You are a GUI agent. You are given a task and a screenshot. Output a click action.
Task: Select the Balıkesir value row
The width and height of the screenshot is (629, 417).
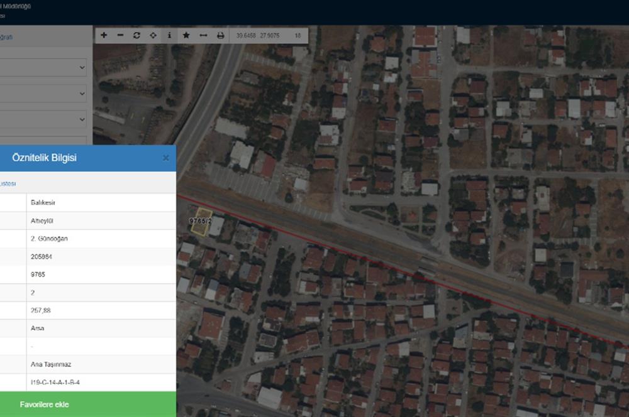(101, 203)
